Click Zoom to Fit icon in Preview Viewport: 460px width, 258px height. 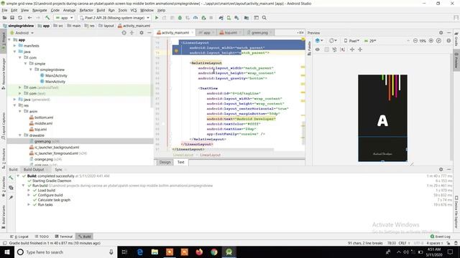[438, 41]
